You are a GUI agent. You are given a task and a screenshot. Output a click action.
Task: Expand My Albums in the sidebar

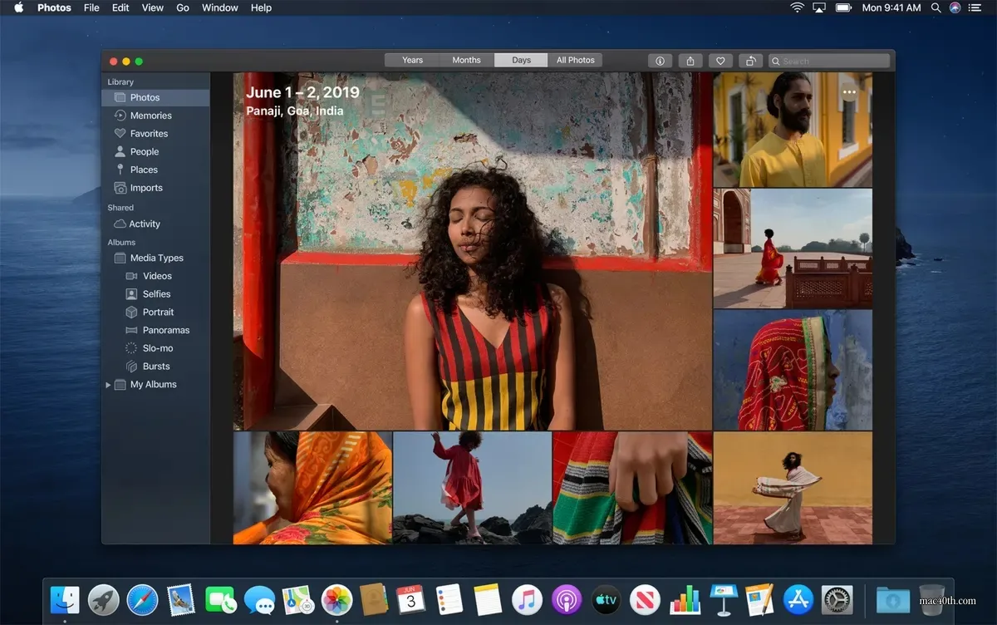pos(108,384)
